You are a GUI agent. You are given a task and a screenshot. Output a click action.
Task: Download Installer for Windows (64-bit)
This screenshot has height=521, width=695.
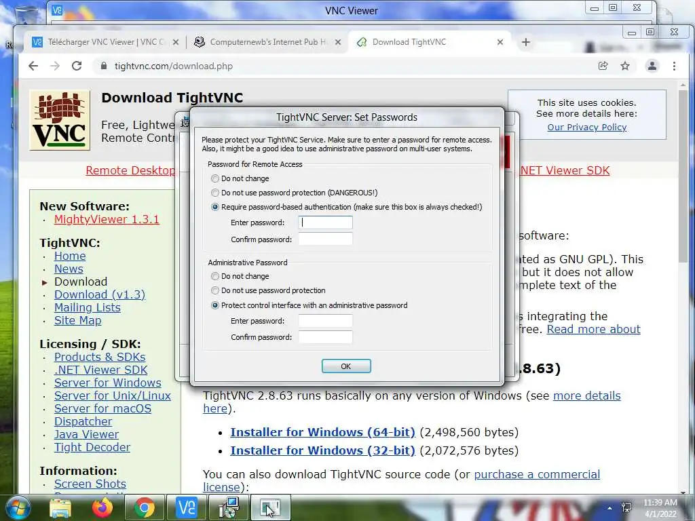pyautogui.click(x=322, y=432)
